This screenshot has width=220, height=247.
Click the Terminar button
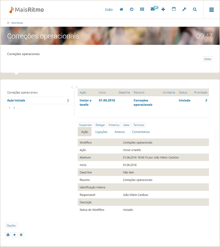139,125
